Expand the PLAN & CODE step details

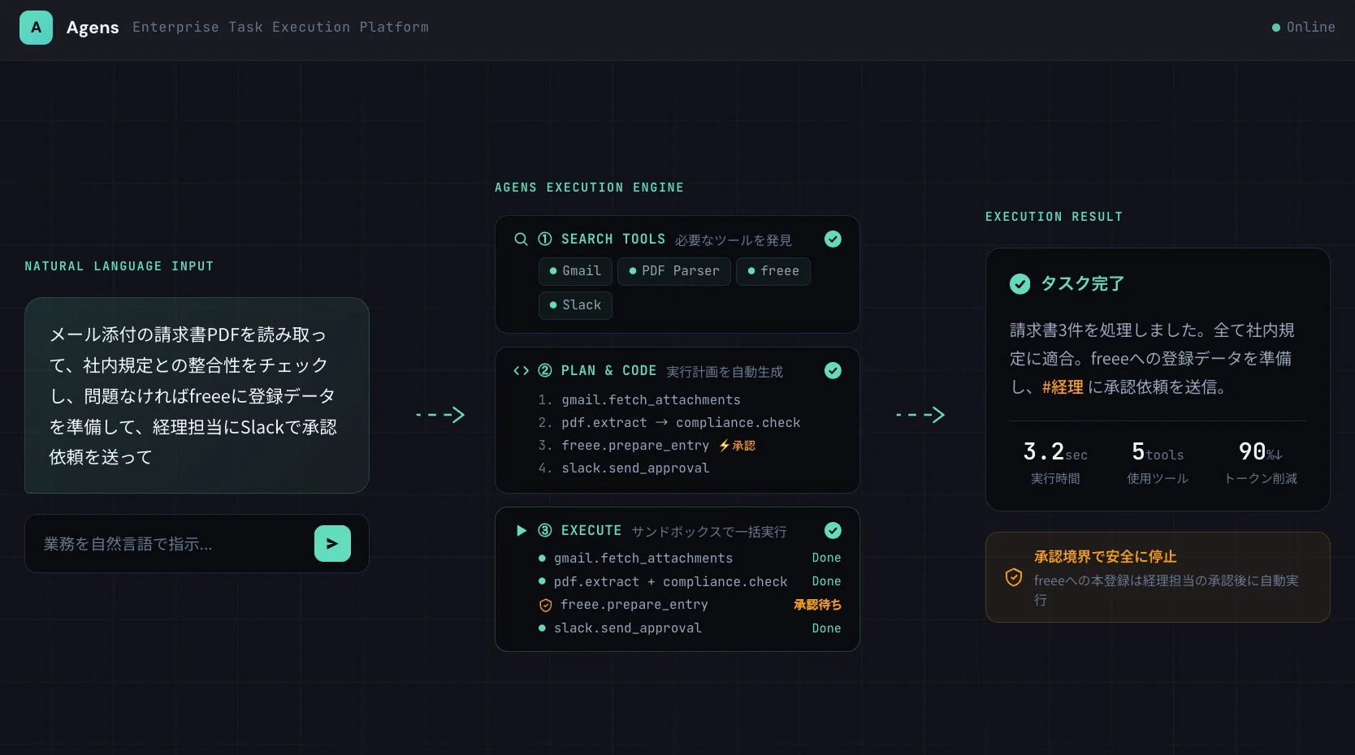[x=833, y=371]
